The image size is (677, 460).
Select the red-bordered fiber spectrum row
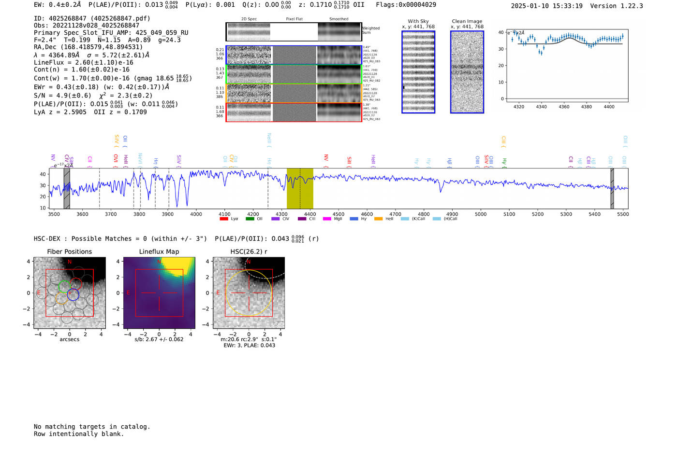[294, 112]
